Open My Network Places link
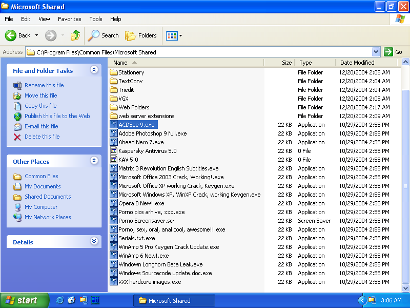Viewport: 410px width, 308px height. (48, 217)
